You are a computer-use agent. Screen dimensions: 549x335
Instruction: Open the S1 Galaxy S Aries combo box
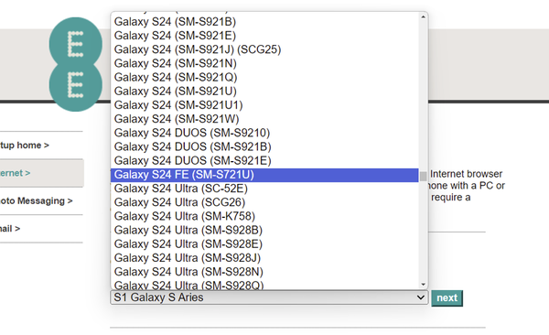point(269,297)
